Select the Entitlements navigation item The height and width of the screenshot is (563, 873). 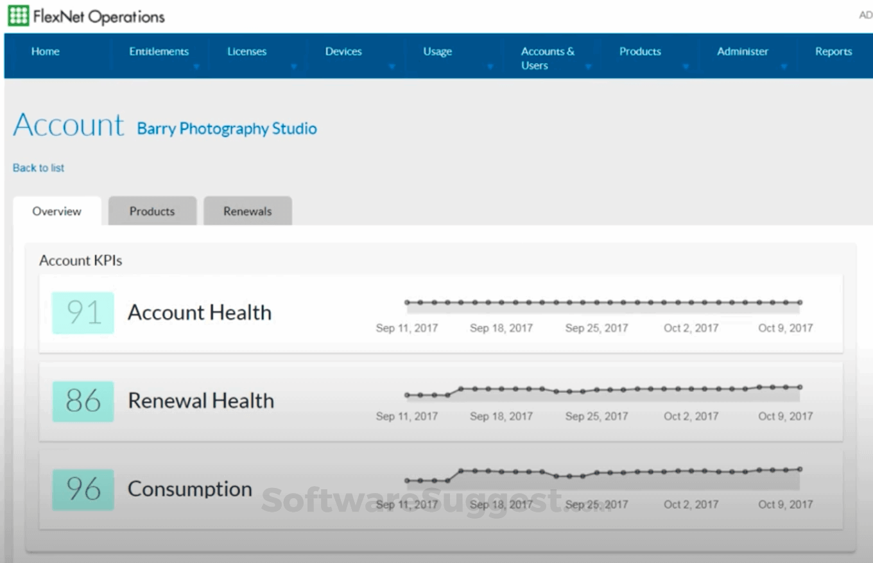[159, 51]
